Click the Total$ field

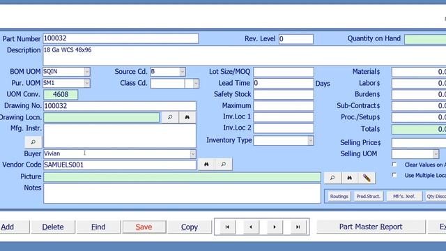[419, 129]
